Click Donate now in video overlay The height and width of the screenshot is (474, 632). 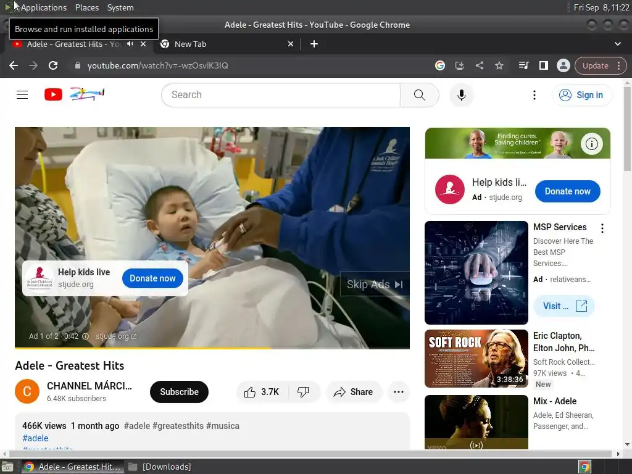pyautogui.click(x=152, y=278)
